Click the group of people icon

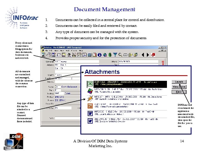[74, 55]
